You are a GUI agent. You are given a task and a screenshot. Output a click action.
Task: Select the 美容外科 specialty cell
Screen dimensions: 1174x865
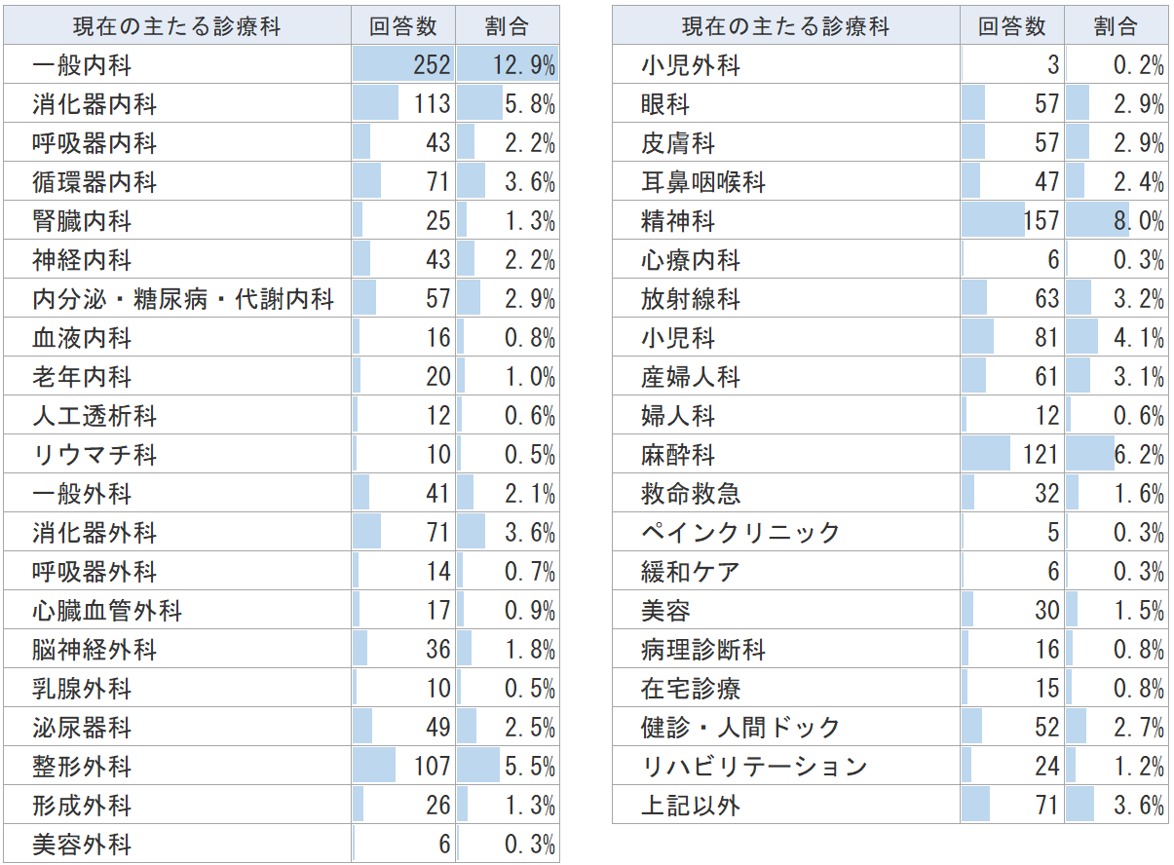pyautogui.click(x=82, y=845)
